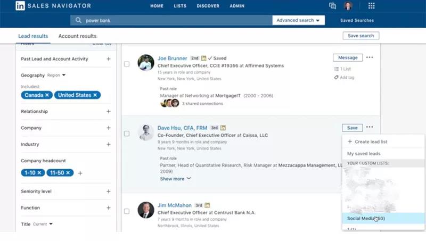Image resolution: width=426 pixels, height=241 pixels.
Task: Open the messaging icon in header
Action: tap(333, 6)
